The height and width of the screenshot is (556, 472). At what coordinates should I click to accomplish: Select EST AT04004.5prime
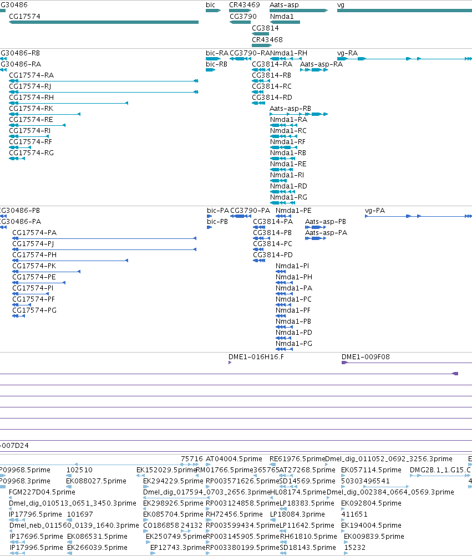click(x=234, y=459)
